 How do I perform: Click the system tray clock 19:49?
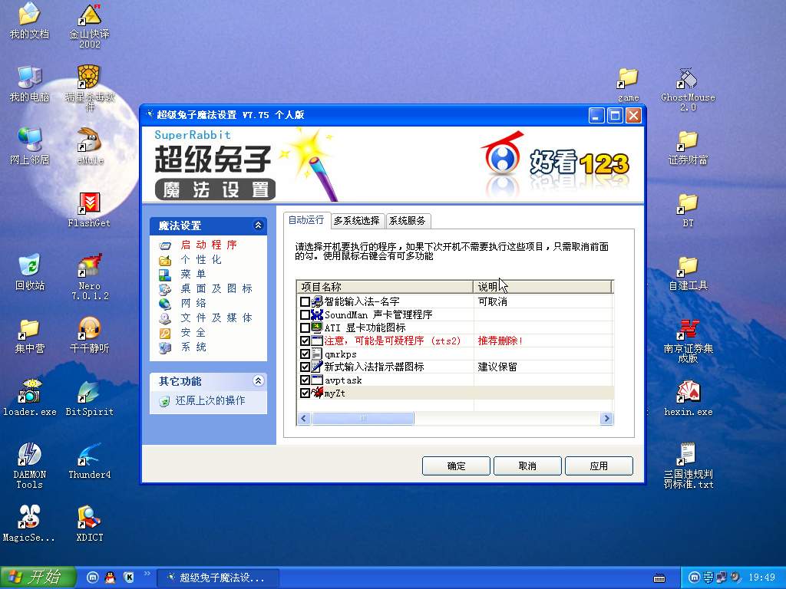point(762,577)
